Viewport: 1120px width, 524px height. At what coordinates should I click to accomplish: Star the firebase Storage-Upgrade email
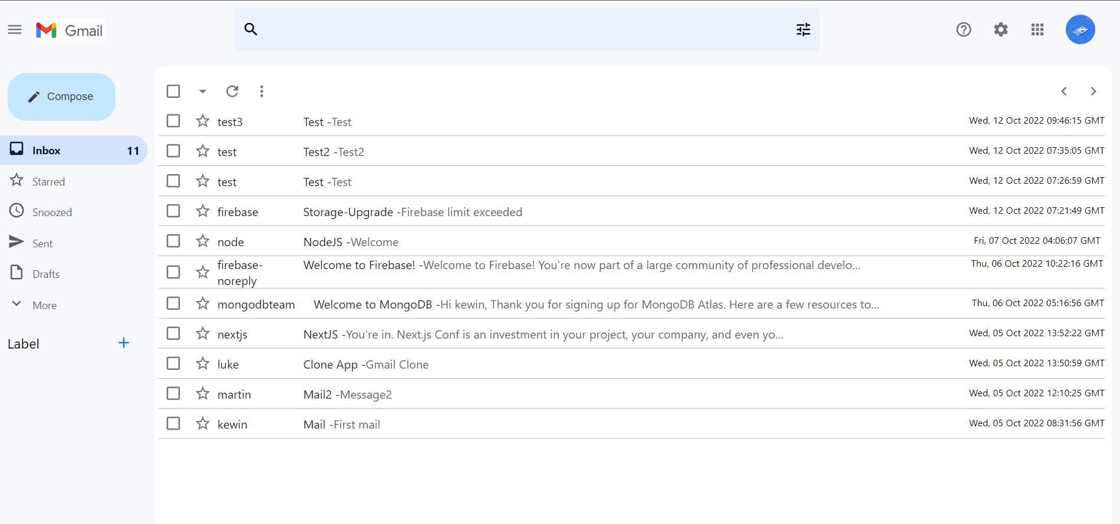point(203,211)
